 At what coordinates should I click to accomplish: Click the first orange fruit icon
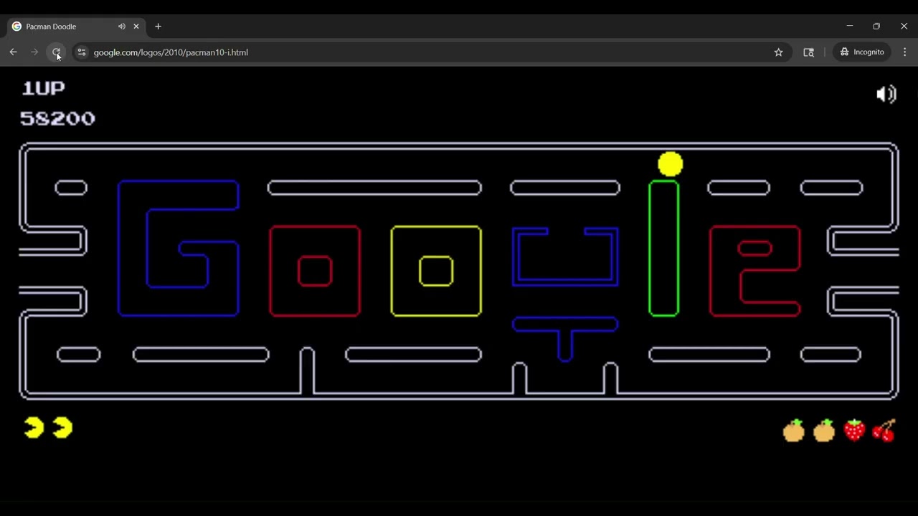pos(794,430)
